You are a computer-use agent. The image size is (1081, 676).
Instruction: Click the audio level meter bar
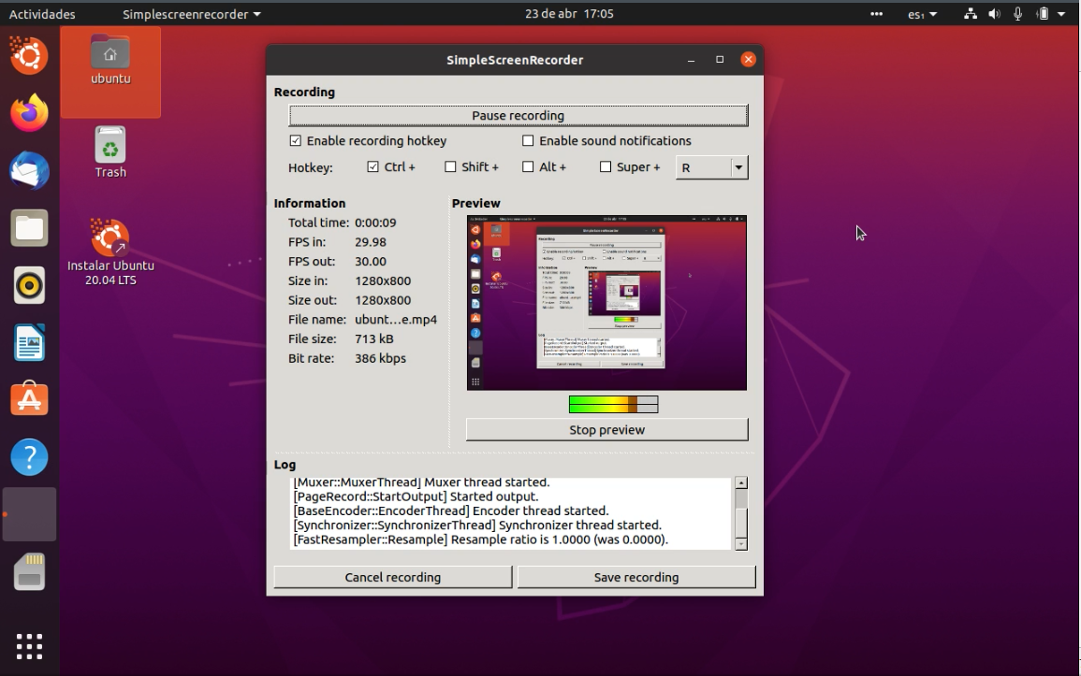(612, 404)
